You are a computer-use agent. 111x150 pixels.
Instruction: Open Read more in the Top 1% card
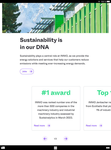point(91,126)
